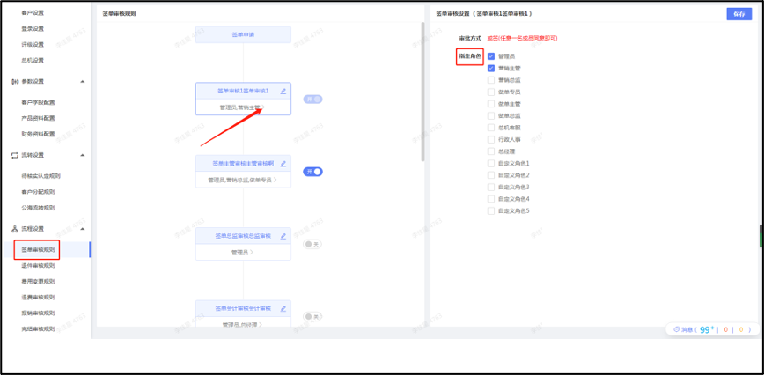764x376 pixels.
Task: Go to 费用变更规则
Action: 38,282
